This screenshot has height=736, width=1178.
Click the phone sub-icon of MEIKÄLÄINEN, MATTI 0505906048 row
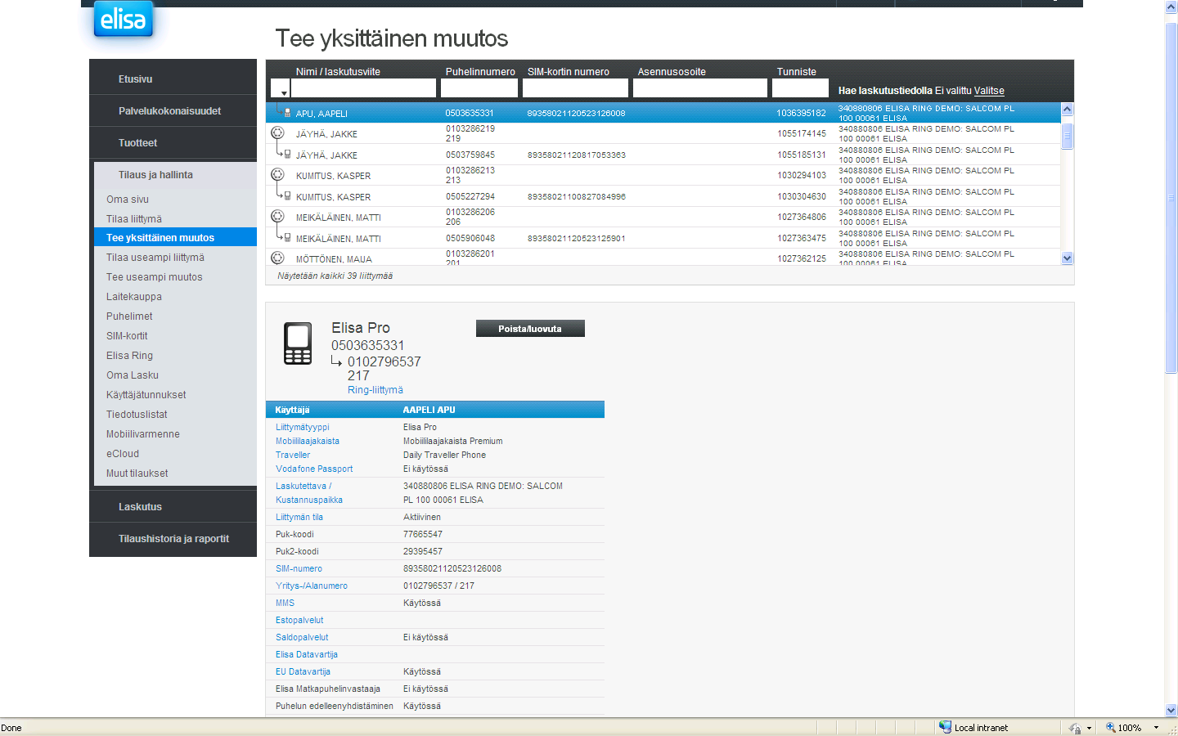click(287, 237)
